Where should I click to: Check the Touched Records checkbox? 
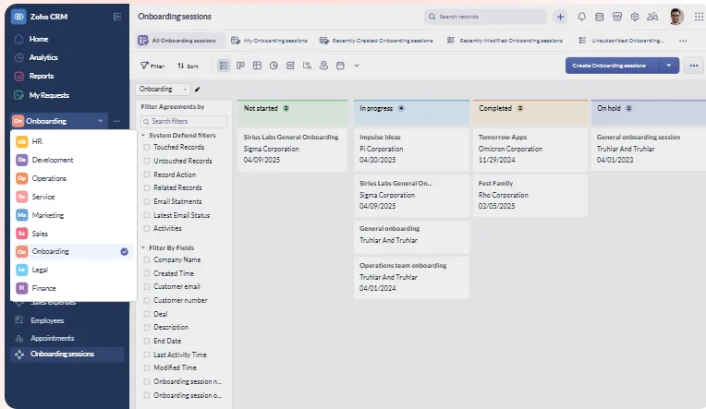pyautogui.click(x=146, y=147)
